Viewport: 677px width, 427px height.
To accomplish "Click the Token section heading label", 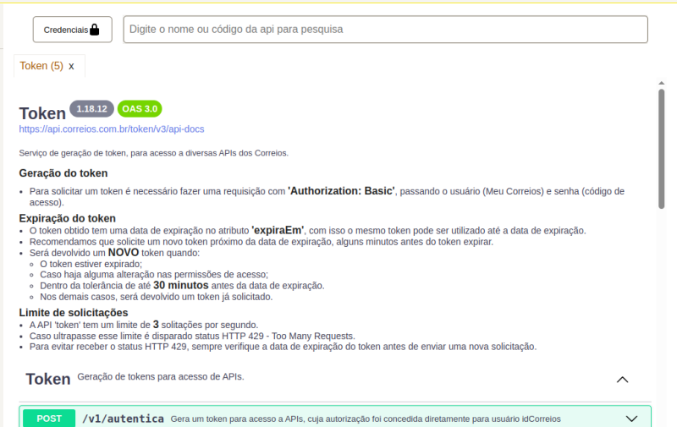I will [47, 380].
